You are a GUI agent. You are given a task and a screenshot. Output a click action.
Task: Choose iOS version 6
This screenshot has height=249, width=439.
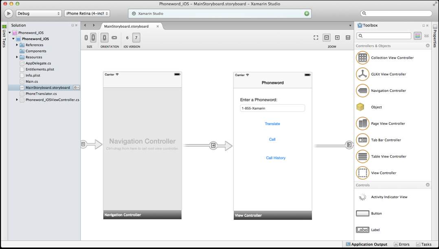[x=127, y=38]
